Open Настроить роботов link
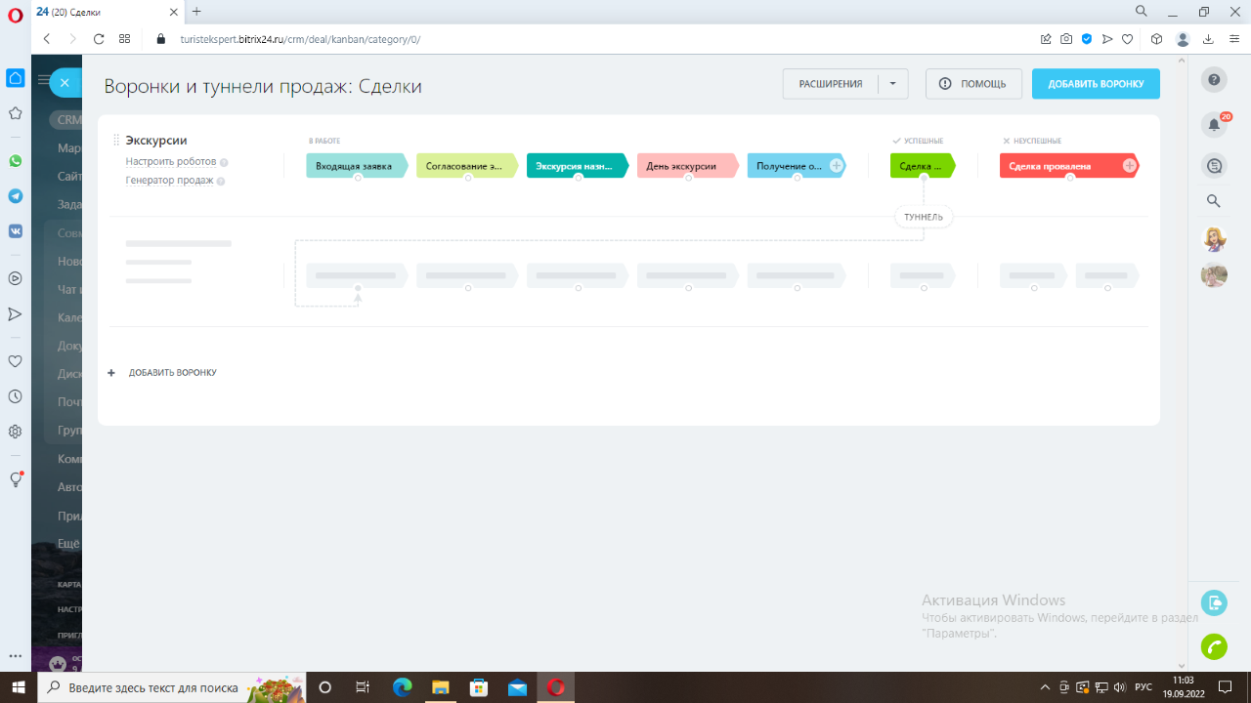1251x703 pixels. point(171,162)
